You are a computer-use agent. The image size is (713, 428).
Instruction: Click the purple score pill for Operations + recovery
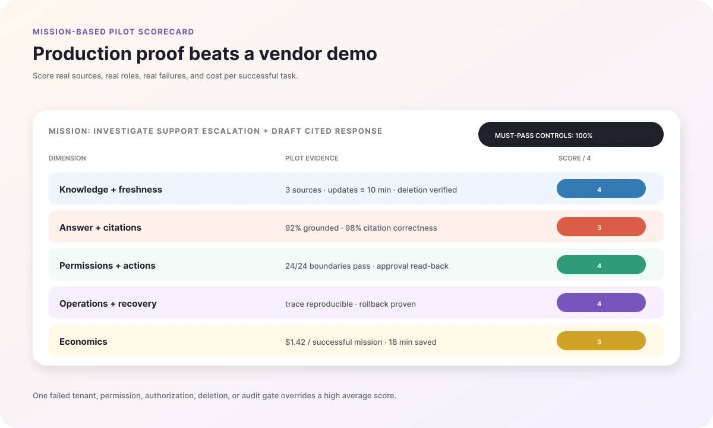pyautogui.click(x=601, y=303)
